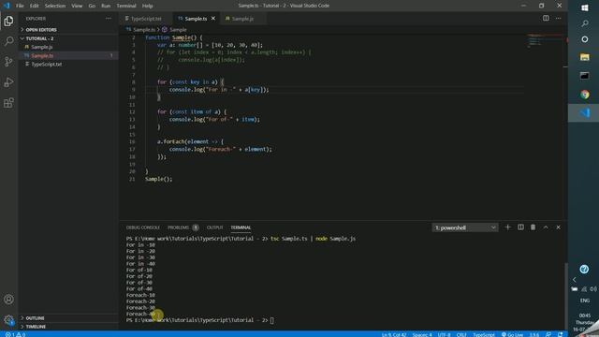Open the Terminal menu
The image size is (599, 337).
coord(126,6)
